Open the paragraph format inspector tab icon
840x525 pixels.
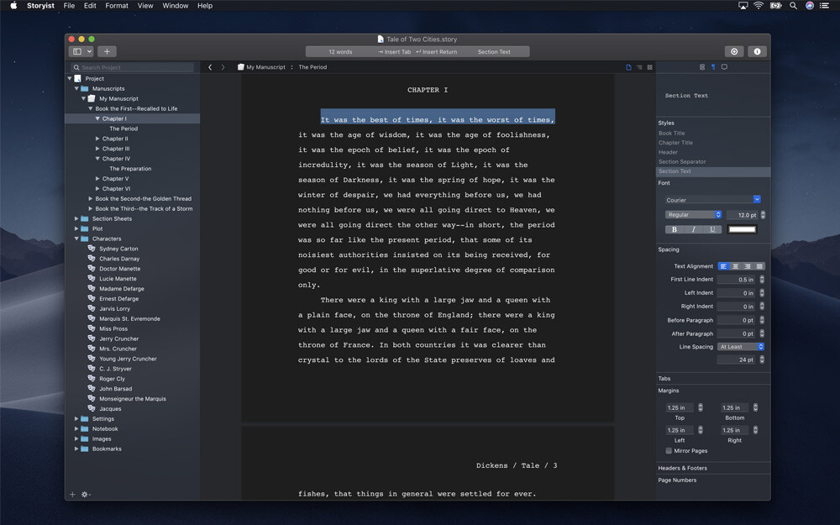pyautogui.click(x=713, y=67)
